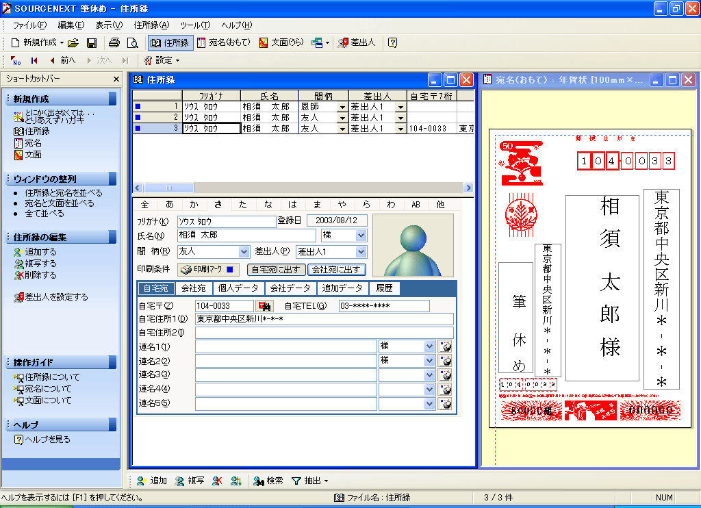The height and width of the screenshot is (508, 701).
Task: Show the 文面(うら) back side view
Action: pos(281,43)
